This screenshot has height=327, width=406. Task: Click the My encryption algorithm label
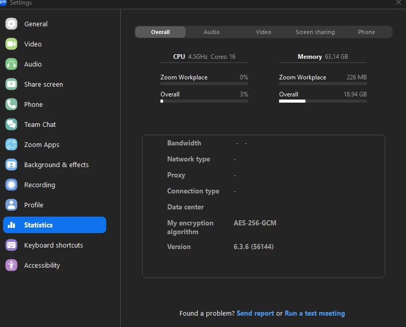[x=190, y=227]
